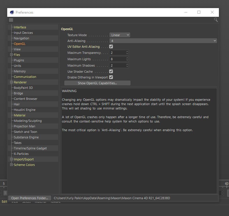
Task: Click Show OpenGL Capabilities button
Action: tap(97, 83)
